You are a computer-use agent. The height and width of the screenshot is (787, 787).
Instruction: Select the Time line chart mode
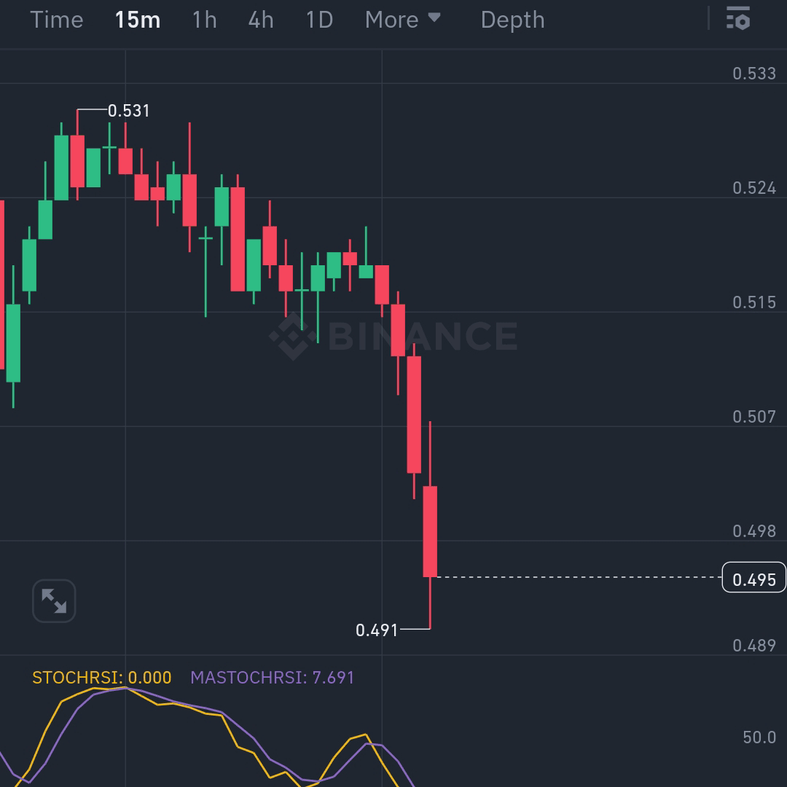(x=57, y=20)
